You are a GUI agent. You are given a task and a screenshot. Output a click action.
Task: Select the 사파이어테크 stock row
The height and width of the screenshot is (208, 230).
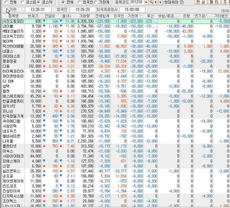[116, 156]
